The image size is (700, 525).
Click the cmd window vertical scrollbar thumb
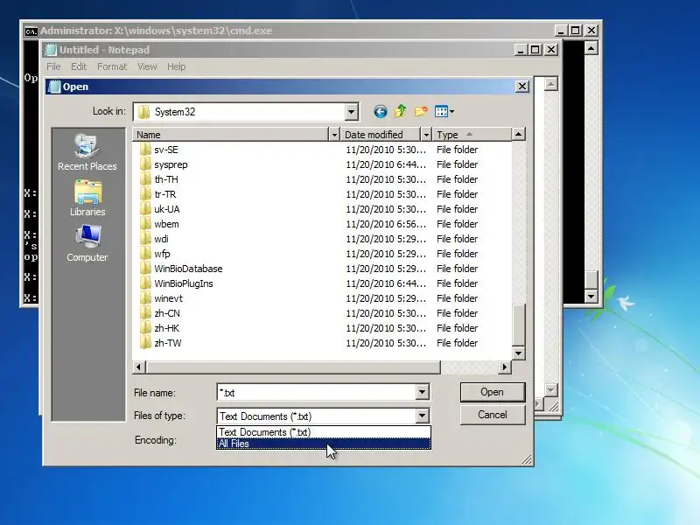[x=591, y=280]
